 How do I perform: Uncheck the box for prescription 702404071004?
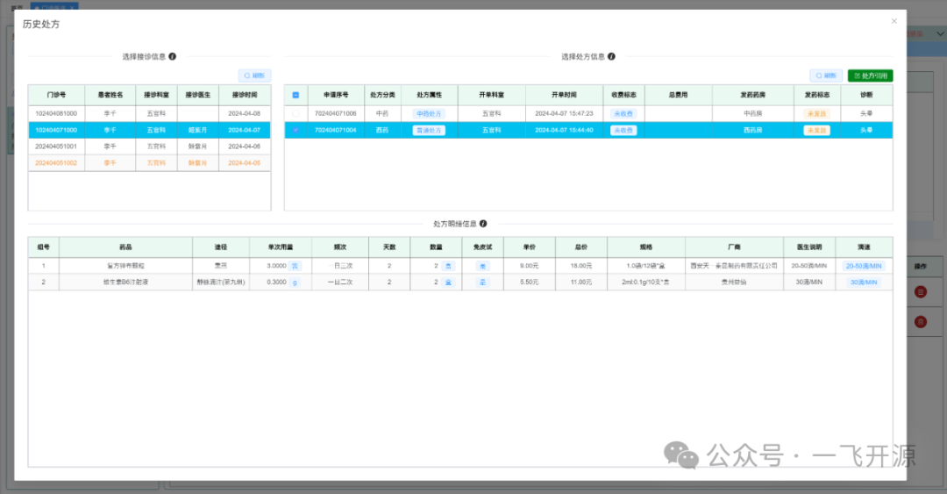pyautogui.click(x=295, y=130)
